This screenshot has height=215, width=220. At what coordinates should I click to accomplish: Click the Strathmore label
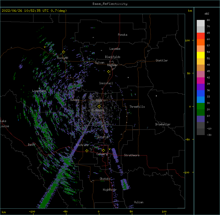tap(132, 155)
